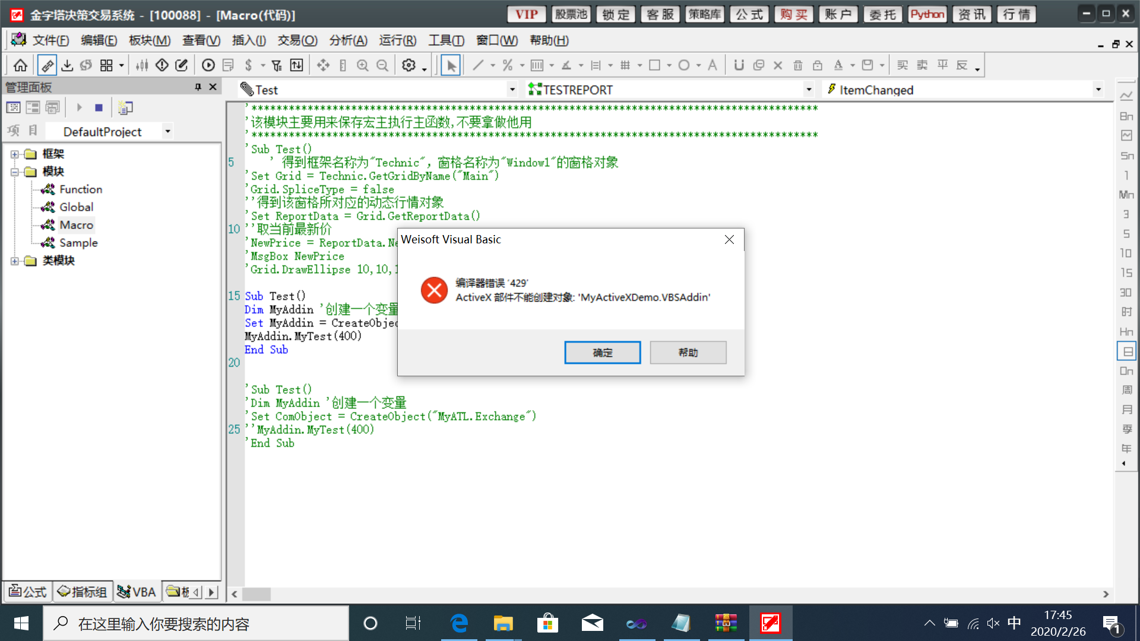
Task: Open the Test procedure dropdown
Action: click(512, 90)
